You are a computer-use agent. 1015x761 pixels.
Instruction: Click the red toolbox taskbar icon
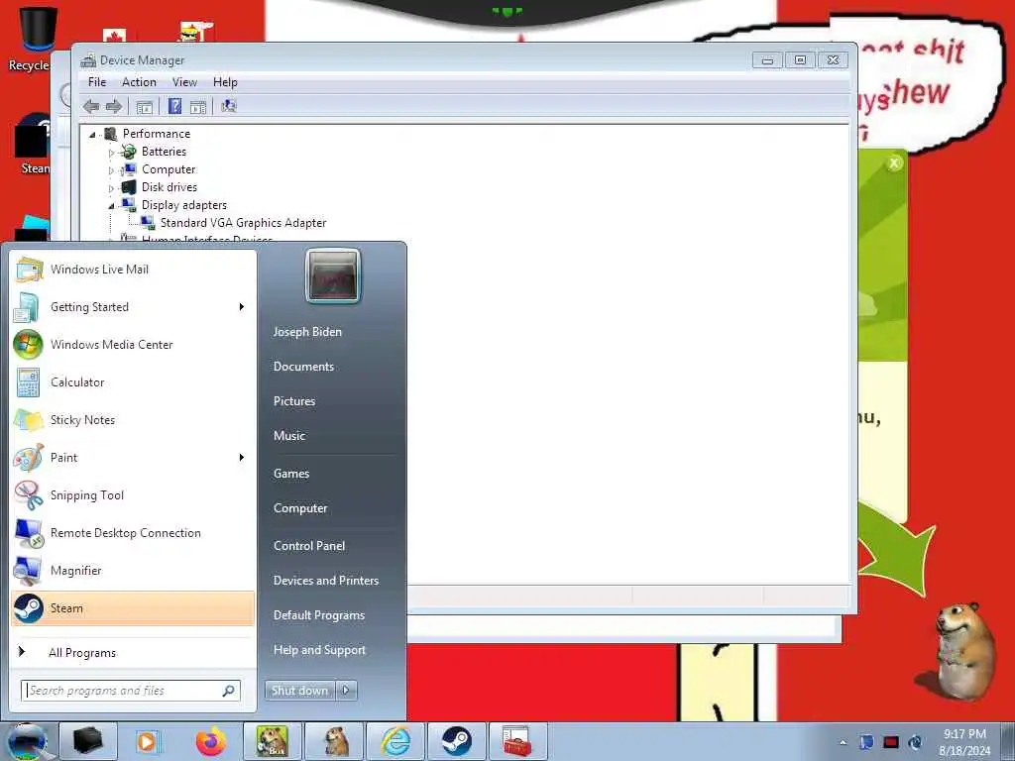tap(517, 741)
